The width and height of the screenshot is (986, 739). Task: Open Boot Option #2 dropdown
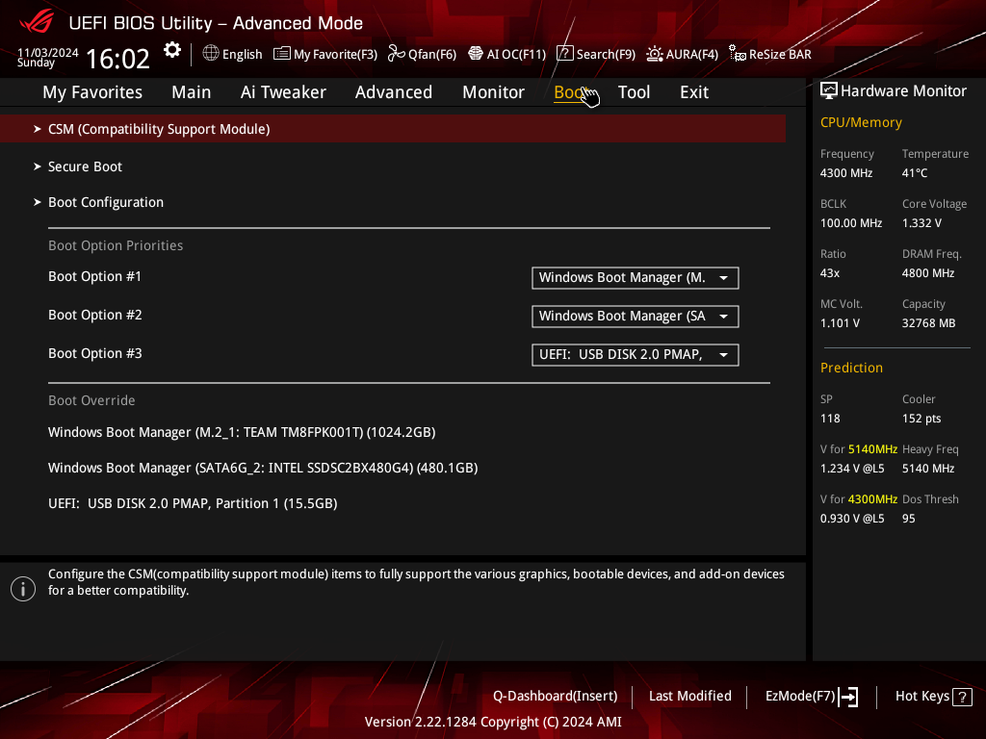coord(636,316)
